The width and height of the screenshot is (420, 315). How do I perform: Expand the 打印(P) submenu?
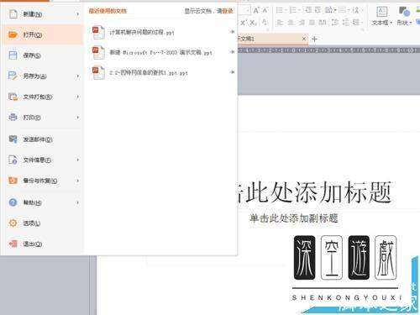pos(77,118)
